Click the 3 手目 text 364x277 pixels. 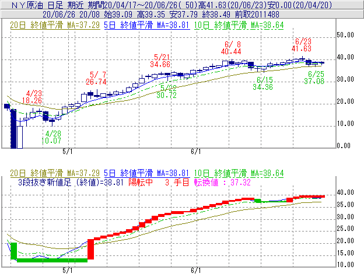pyautogui.click(x=177, y=183)
